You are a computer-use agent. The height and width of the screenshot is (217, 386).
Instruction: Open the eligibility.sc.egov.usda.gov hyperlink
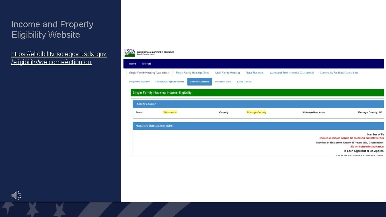click(59, 58)
